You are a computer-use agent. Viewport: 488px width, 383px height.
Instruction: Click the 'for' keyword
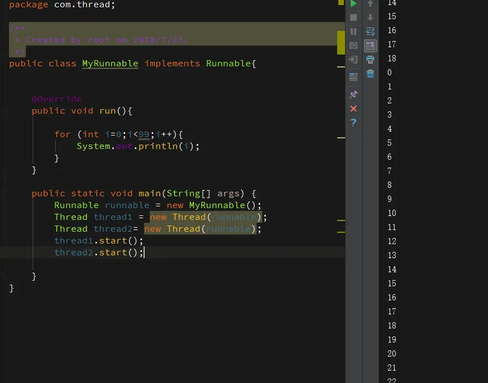pyautogui.click(x=62, y=134)
